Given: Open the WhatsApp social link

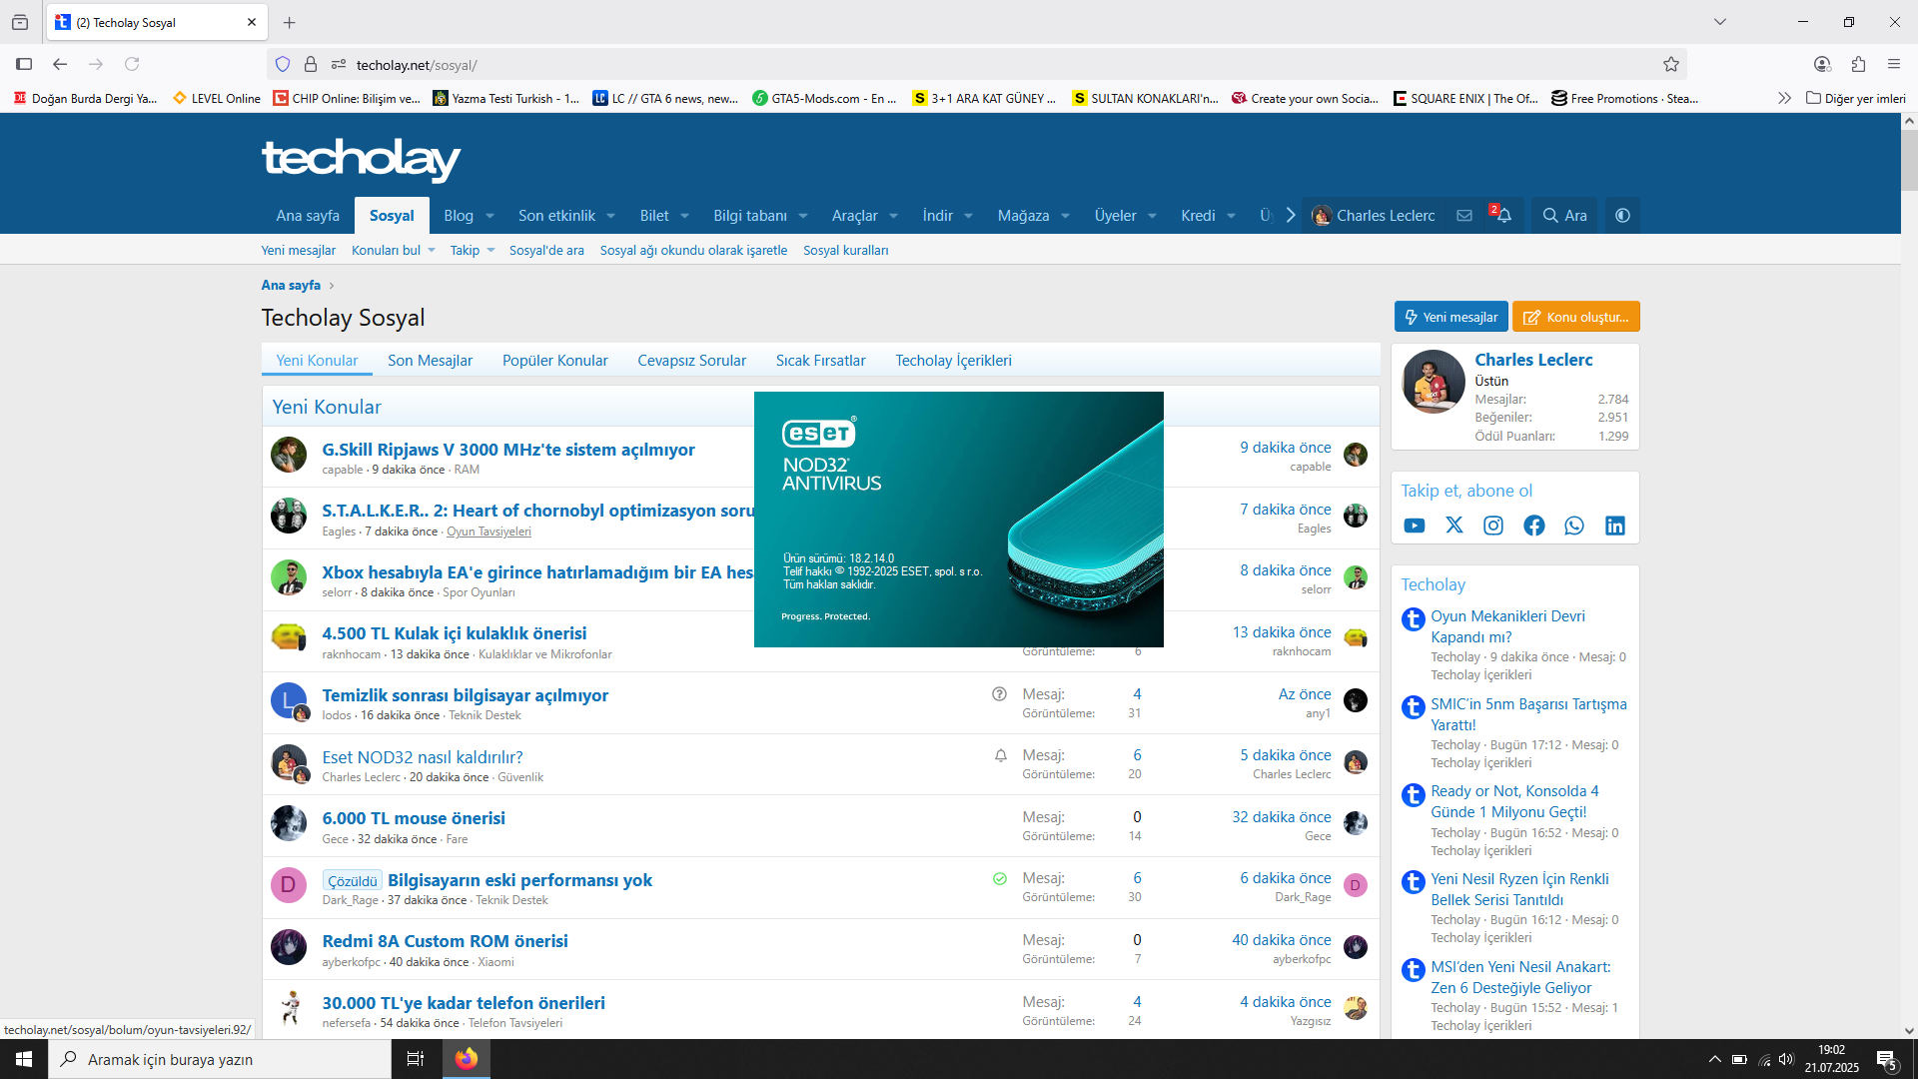Looking at the screenshot, I should point(1574,526).
